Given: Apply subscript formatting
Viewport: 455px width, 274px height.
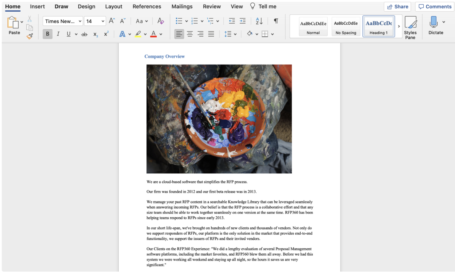Looking at the screenshot, I should click(x=95, y=34).
